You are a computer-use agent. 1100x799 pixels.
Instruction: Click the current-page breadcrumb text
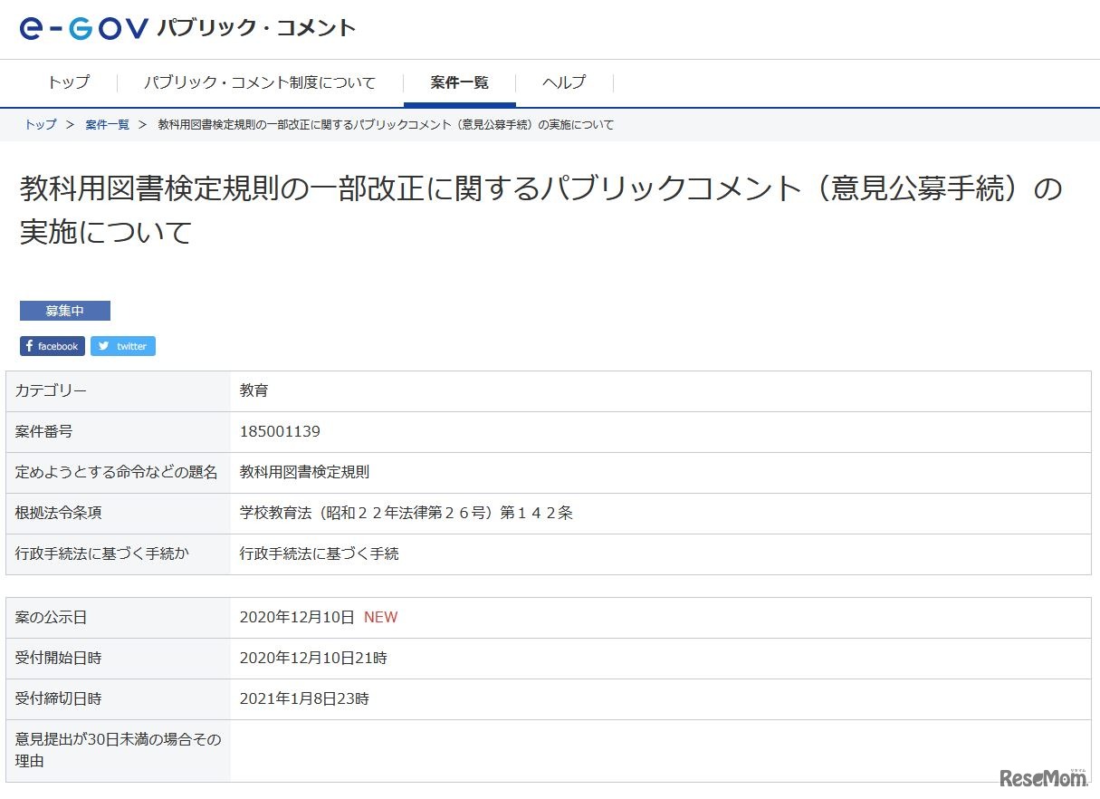386,125
